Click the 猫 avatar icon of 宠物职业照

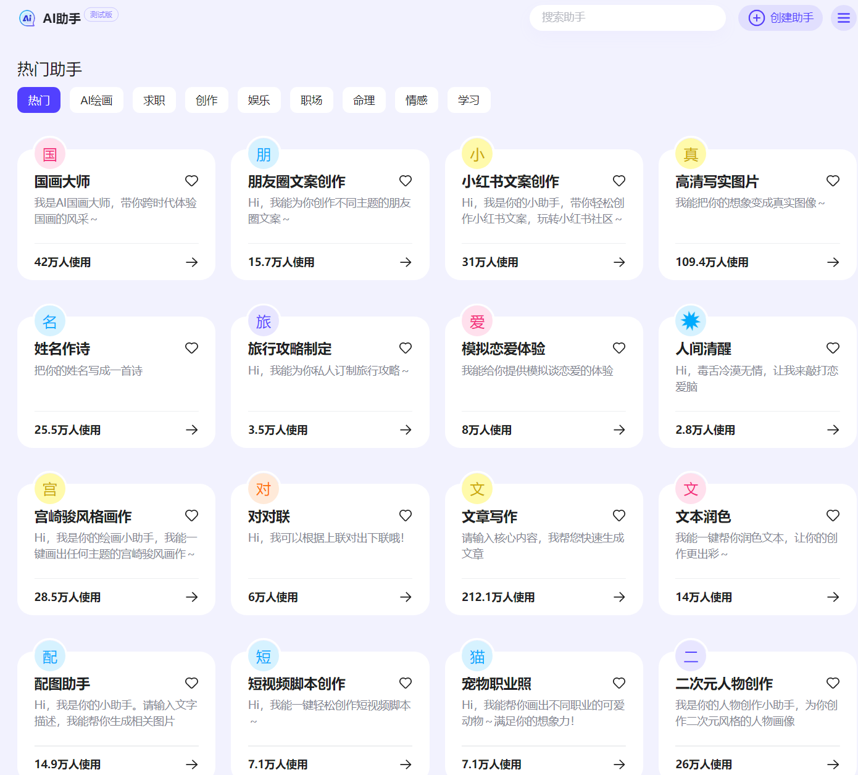(477, 657)
